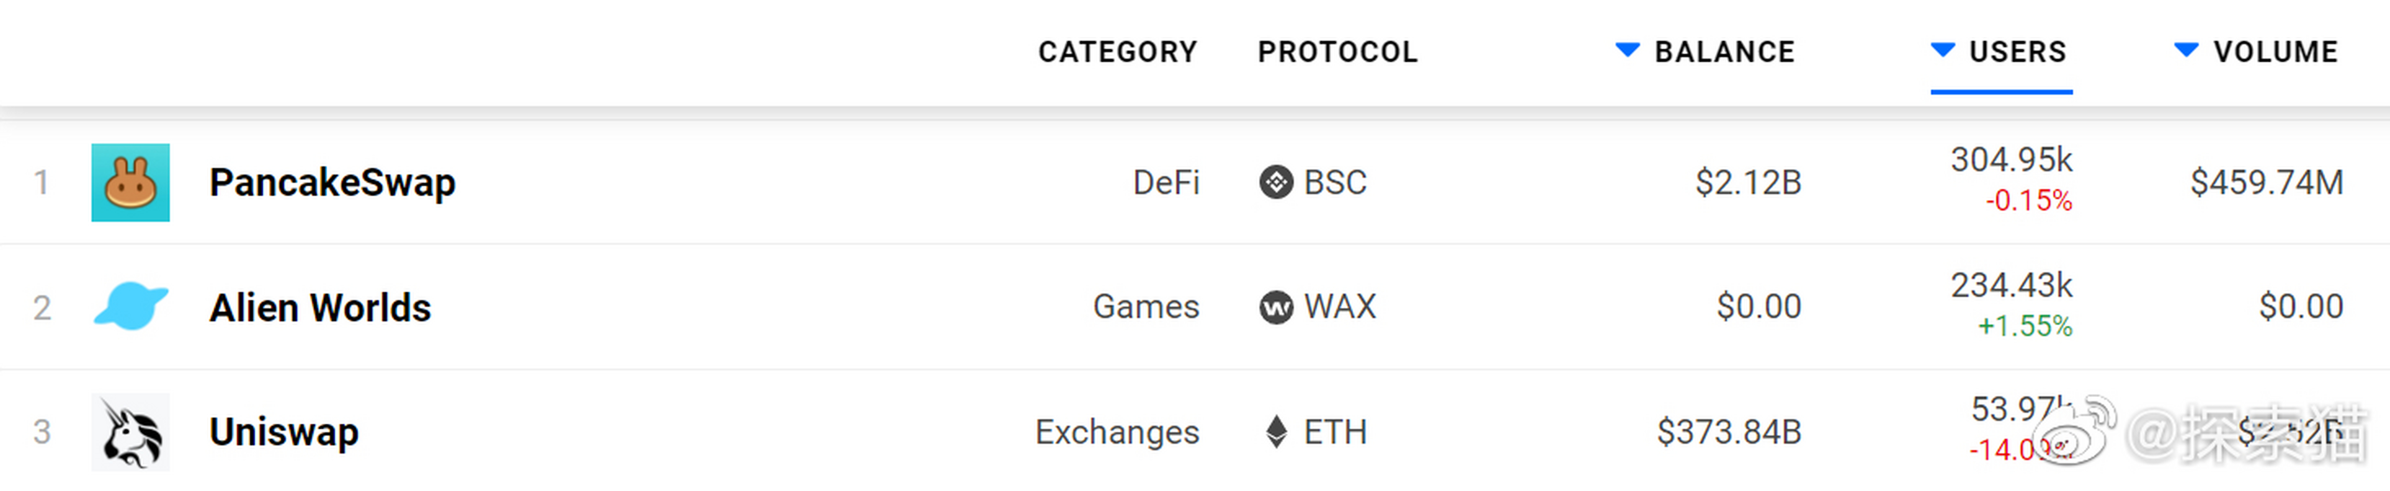Sort by Volume using its arrow
This screenshot has height=491, width=2390.
pyautogui.click(x=2186, y=50)
